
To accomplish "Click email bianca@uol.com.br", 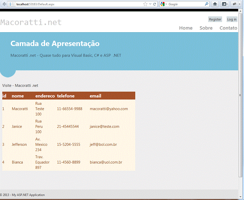I will tap(106, 162).
